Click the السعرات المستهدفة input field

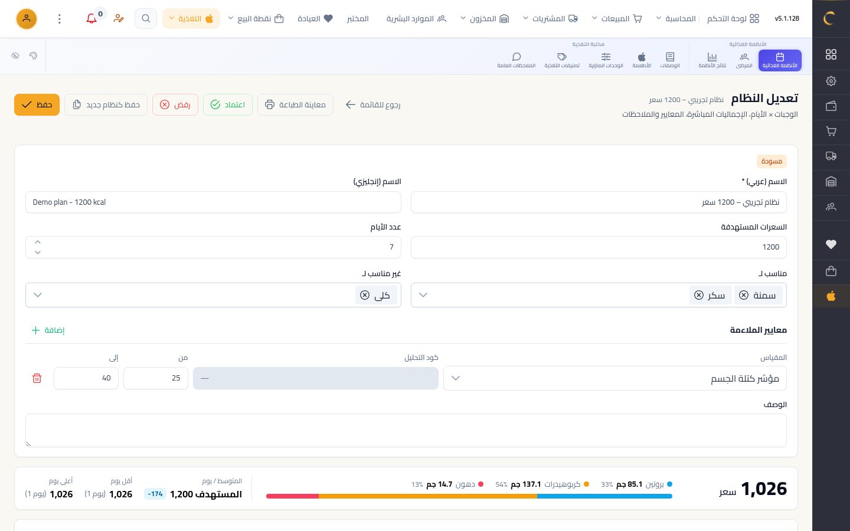599,247
